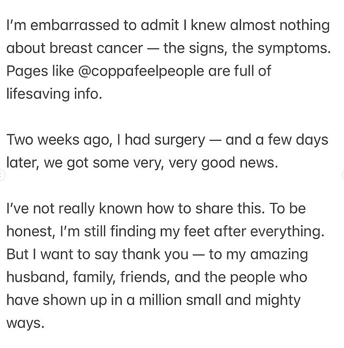The width and height of the screenshot is (344, 348).
Task: Click the word 'symptoms.' ending the second line
Action: (x=294, y=48)
